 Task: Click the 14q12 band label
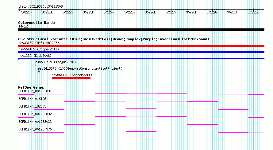[x=23, y=26]
